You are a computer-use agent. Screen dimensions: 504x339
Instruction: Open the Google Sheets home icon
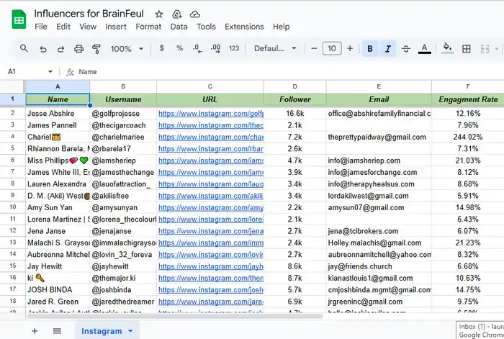[19, 19]
